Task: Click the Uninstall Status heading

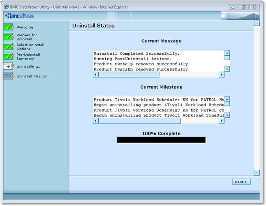Action: point(93,26)
